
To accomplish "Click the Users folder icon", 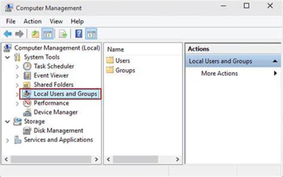I will pyautogui.click(x=110, y=60).
